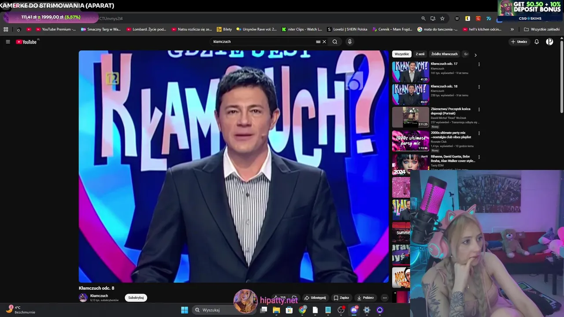
Task: Open the Windows Start menu
Action: pyautogui.click(x=185, y=310)
